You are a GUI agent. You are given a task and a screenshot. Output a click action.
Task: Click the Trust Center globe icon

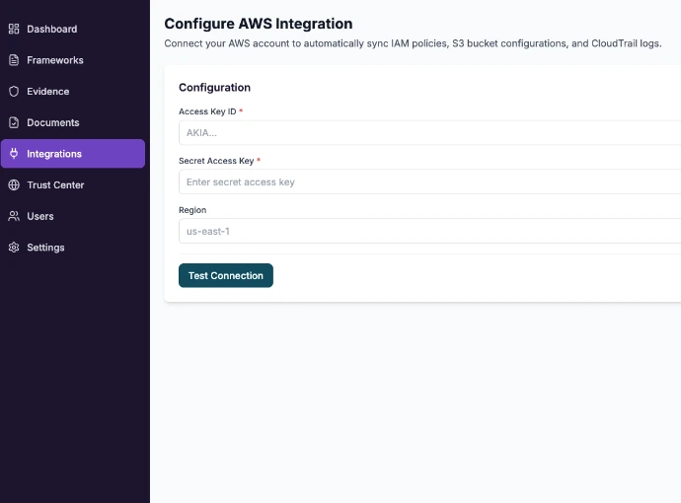(x=14, y=185)
